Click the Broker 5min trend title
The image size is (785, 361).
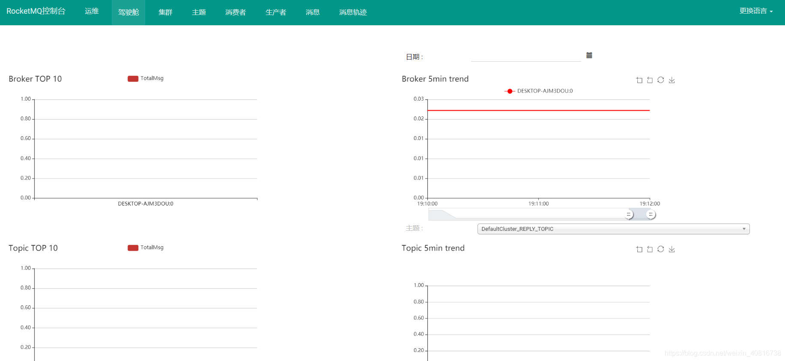tap(435, 79)
